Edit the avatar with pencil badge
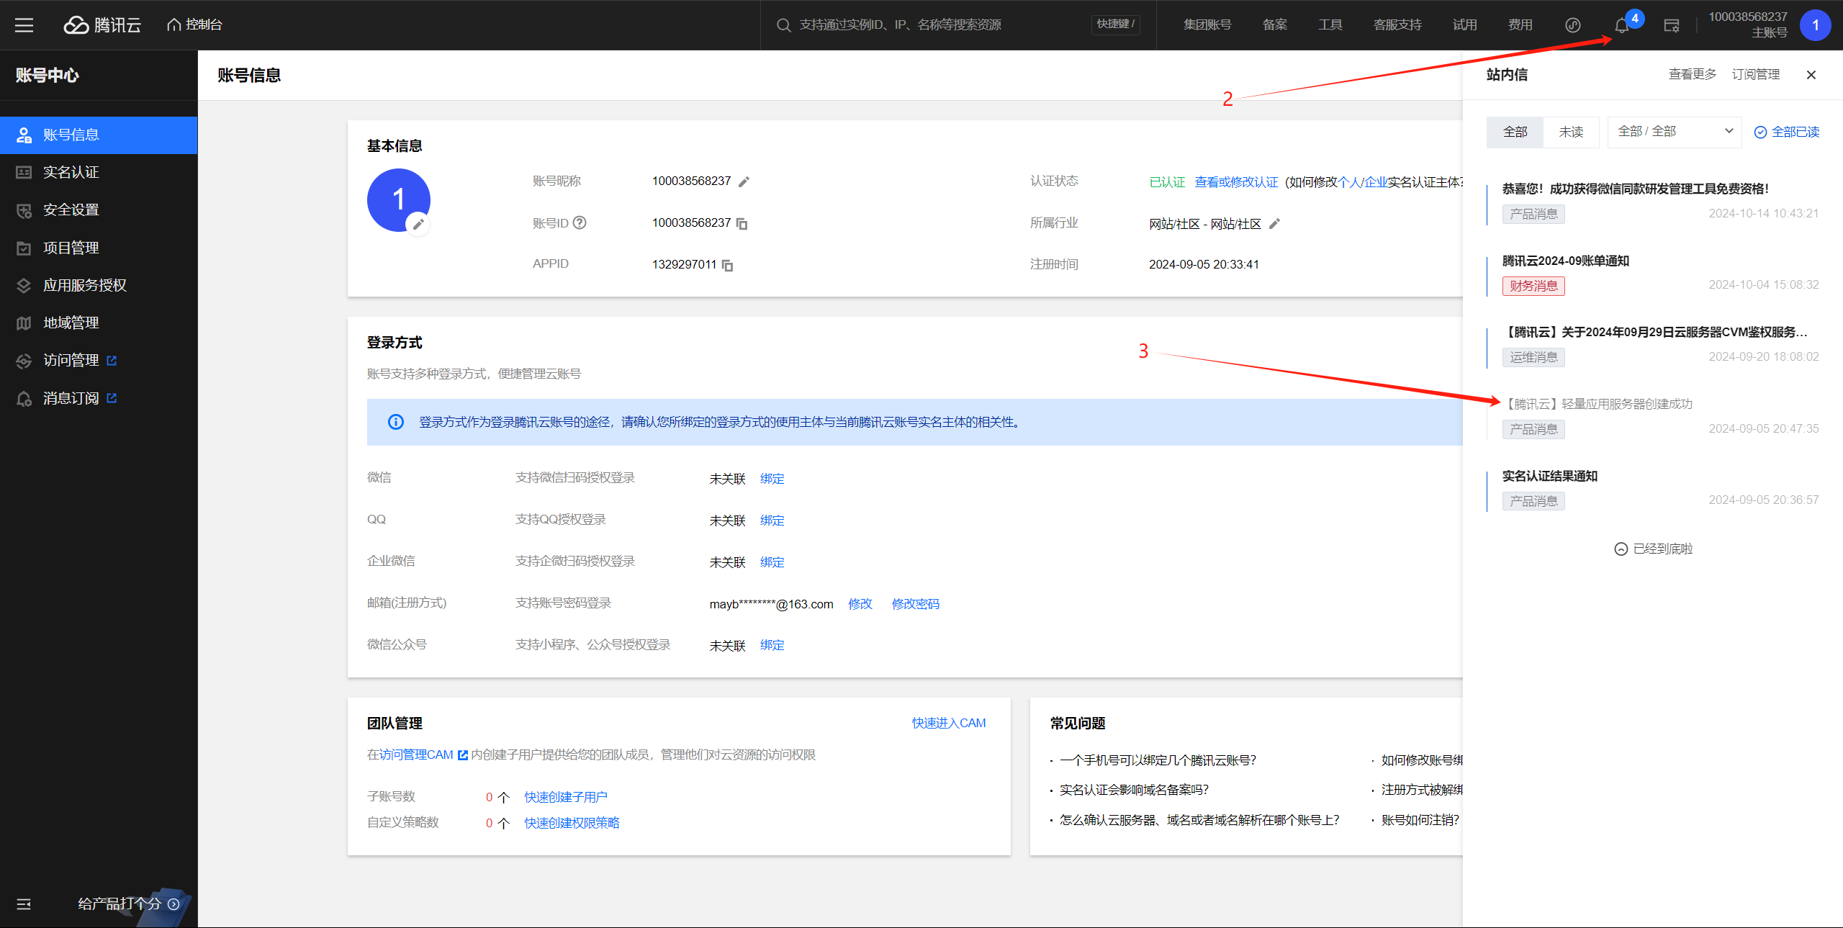Viewport: 1843px width, 928px height. click(x=418, y=224)
